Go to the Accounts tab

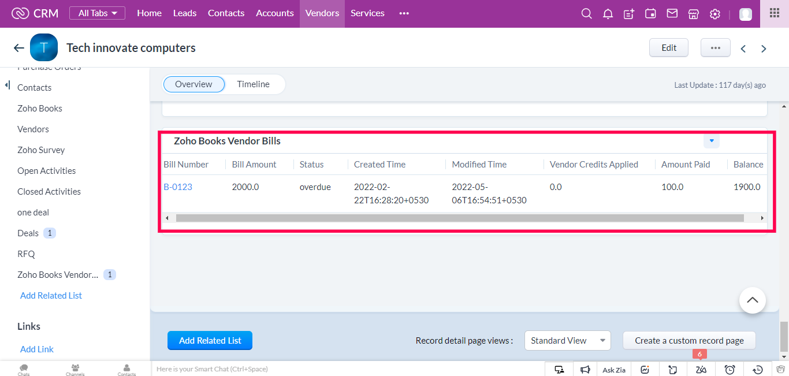tap(275, 13)
